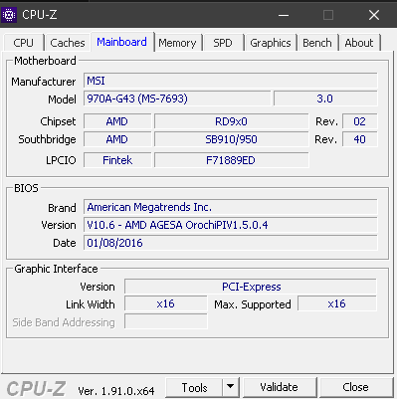Image resolution: width=397 pixels, height=399 pixels.
Task: Open the Caches tab
Action: tap(68, 43)
